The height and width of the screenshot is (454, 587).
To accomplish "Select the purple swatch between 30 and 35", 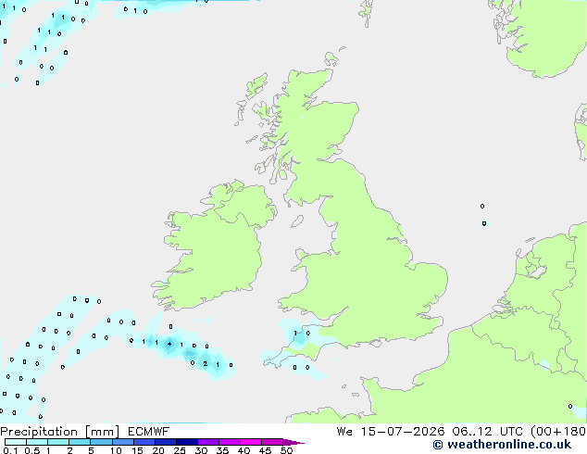I will (208, 442).
